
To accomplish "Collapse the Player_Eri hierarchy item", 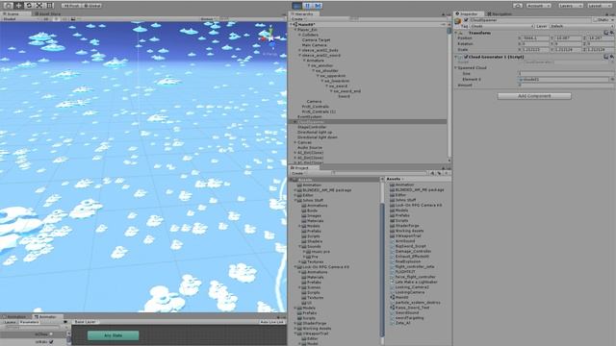I will (x=296, y=30).
